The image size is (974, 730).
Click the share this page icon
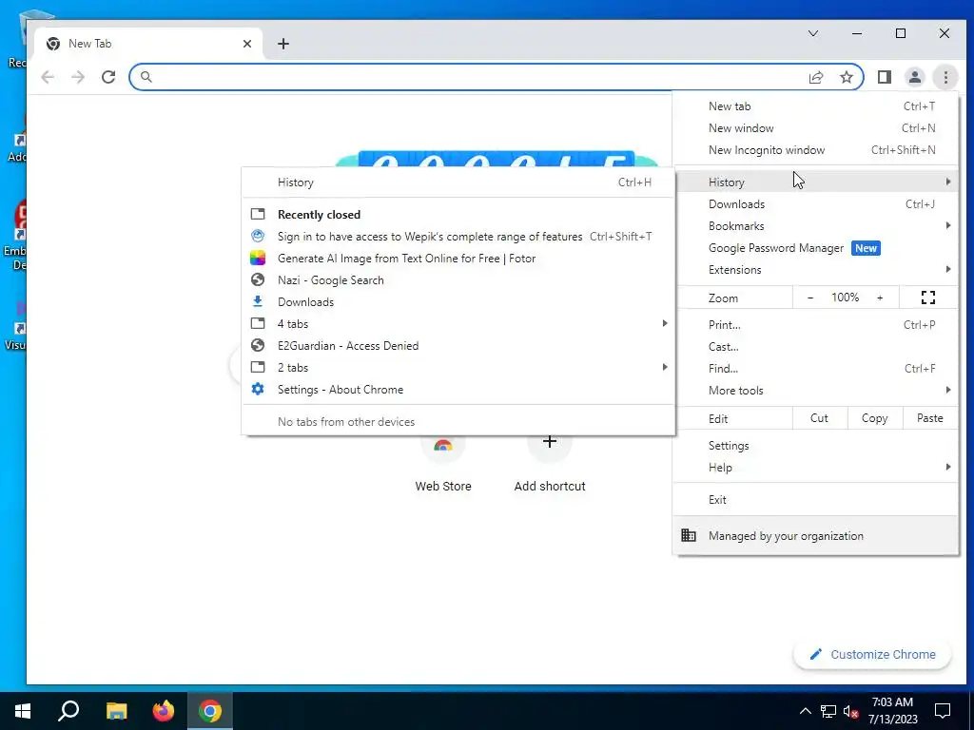click(816, 77)
